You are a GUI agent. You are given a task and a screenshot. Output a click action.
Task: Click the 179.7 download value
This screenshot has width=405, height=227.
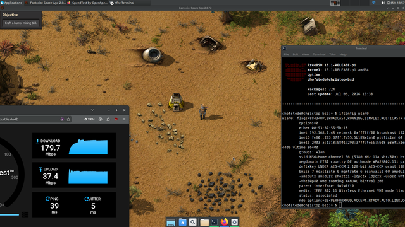click(x=51, y=148)
